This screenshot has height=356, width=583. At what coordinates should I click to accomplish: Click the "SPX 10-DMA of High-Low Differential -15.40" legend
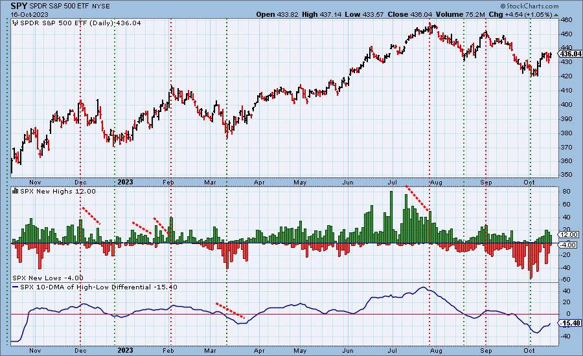click(98, 287)
